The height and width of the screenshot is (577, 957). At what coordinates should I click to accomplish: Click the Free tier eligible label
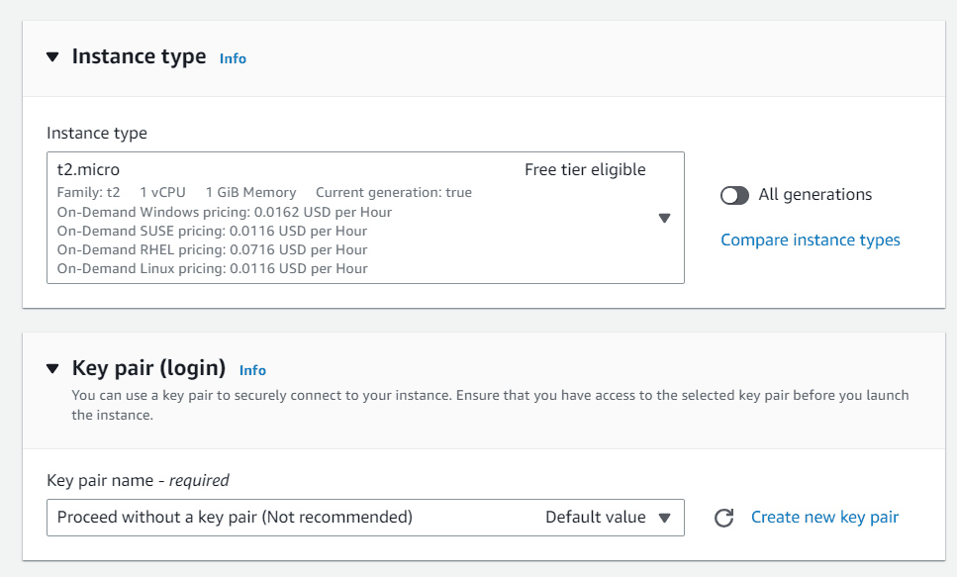click(x=585, y=170)
